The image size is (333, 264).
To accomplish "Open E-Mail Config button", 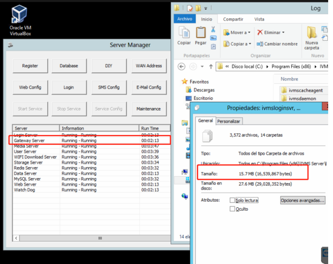I will click(149, 87).
